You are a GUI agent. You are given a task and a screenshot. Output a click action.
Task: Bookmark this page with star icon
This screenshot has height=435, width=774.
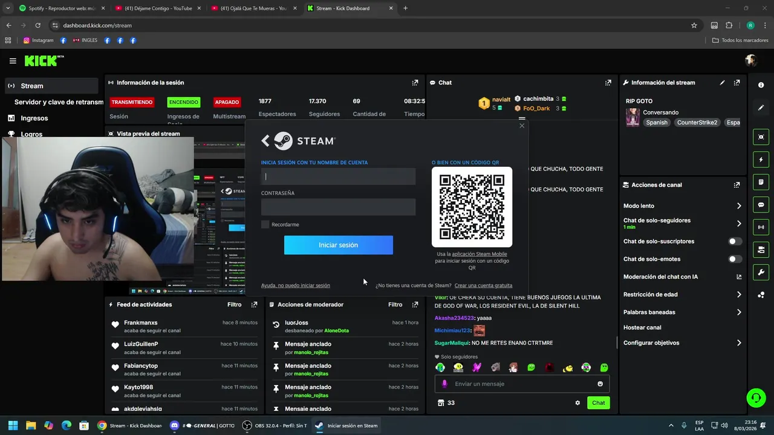(x=694, y=25)
